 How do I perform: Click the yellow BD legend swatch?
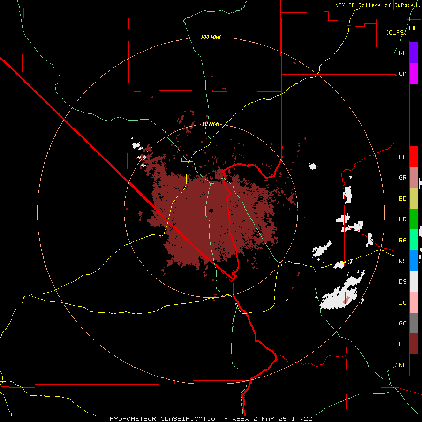tap(414, 198)
